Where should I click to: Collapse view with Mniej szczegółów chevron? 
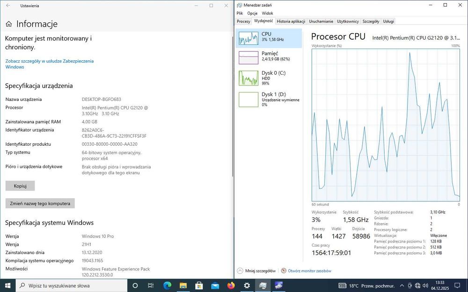tap(240, 271)
